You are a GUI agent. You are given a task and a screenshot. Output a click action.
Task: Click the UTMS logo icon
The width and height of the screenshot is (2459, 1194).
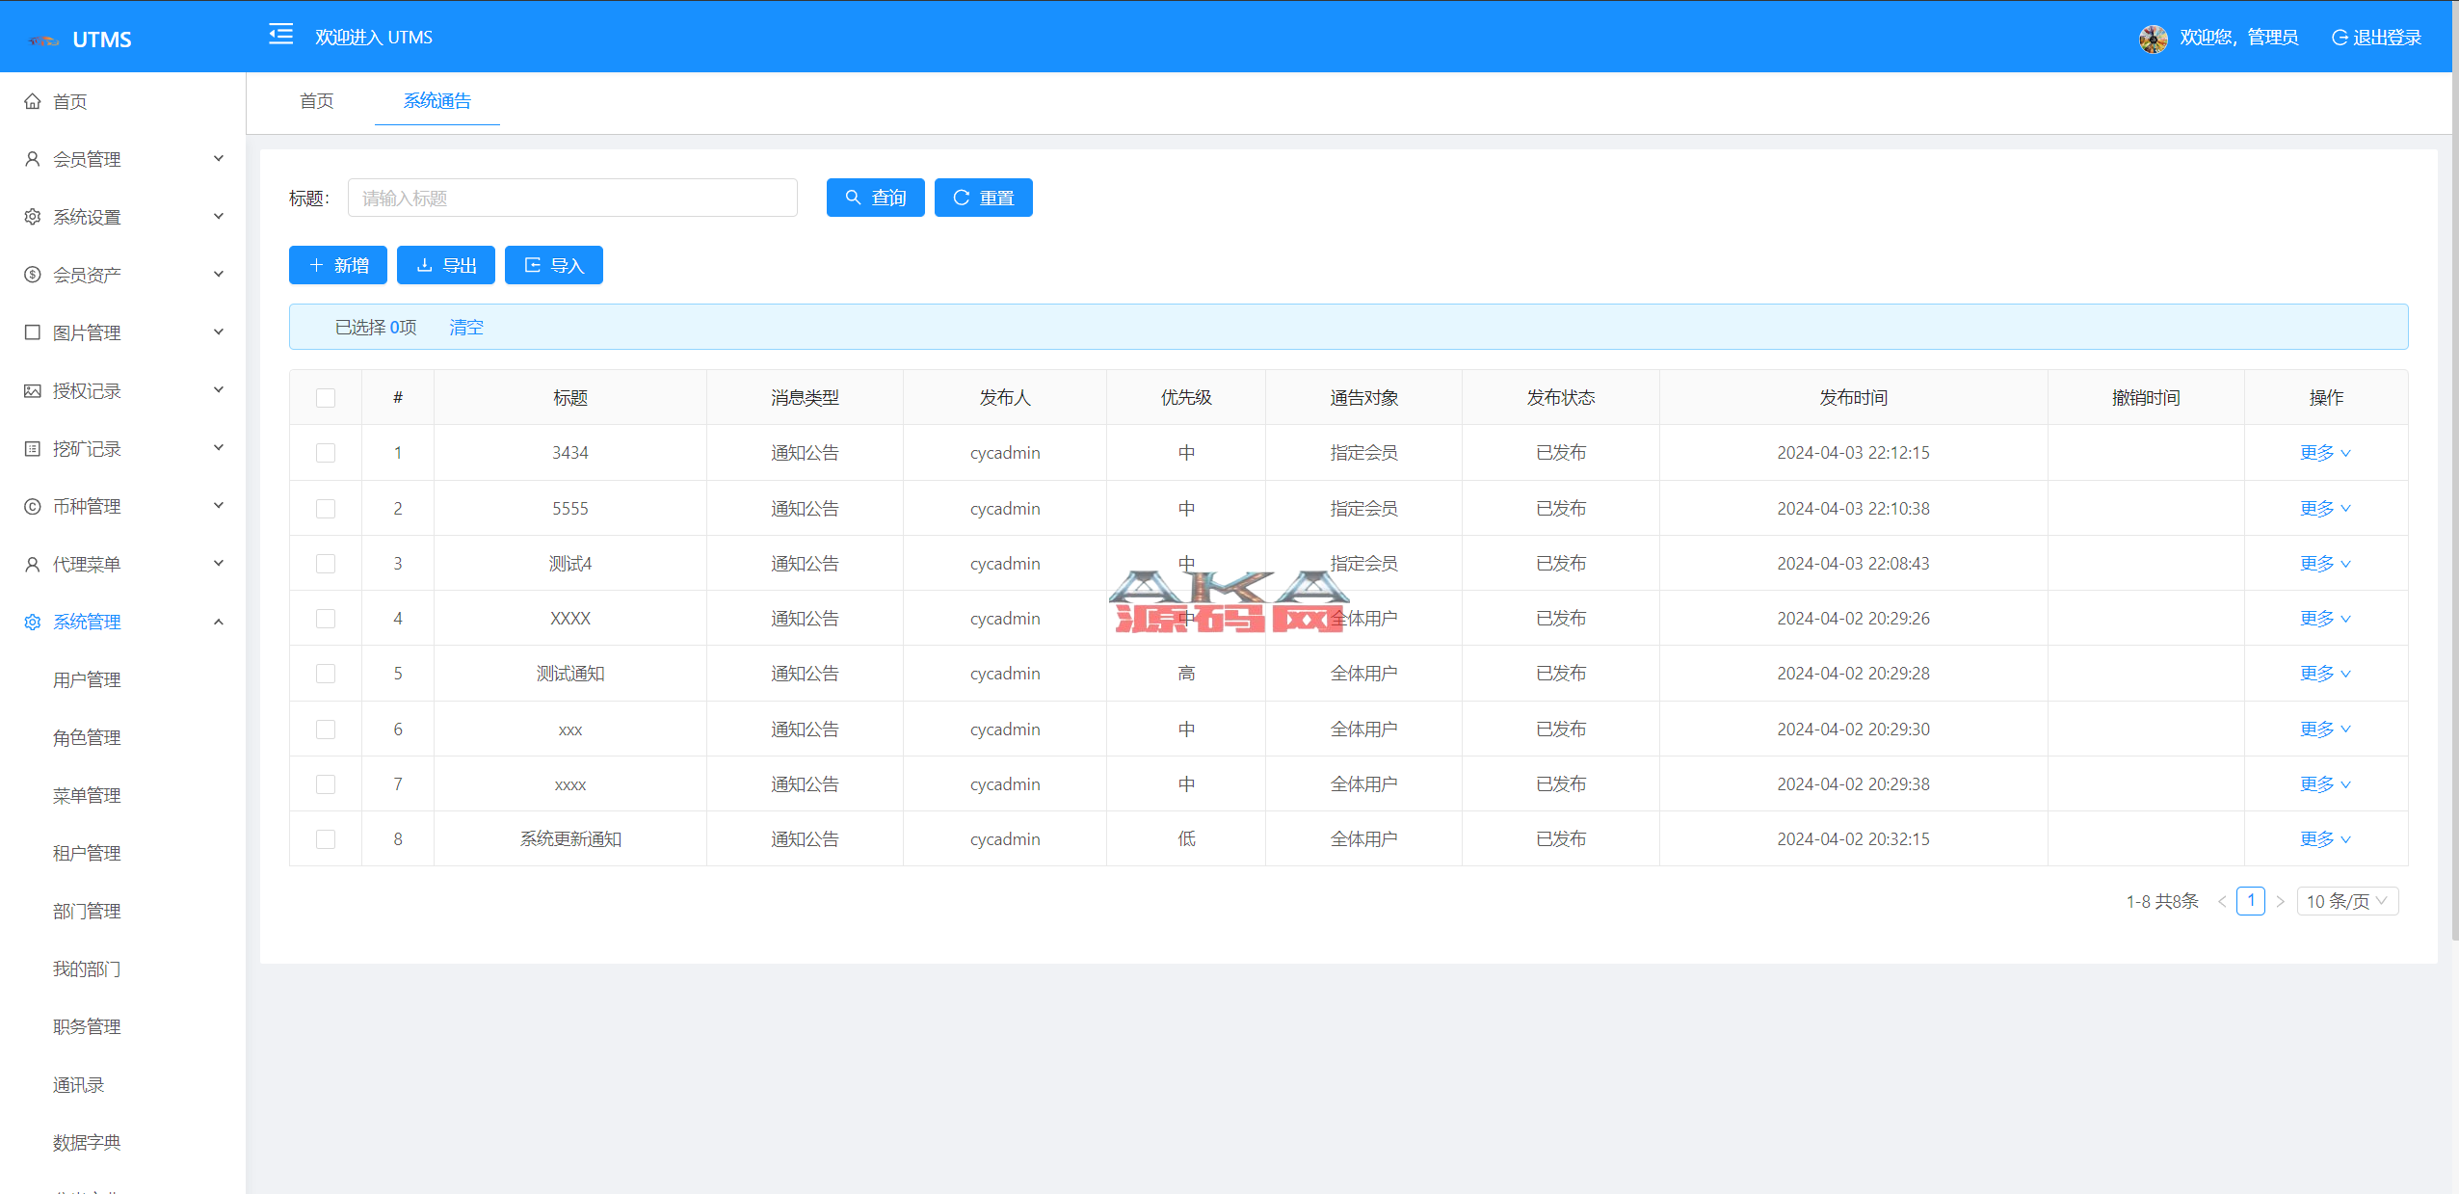(x=44, y=40)
